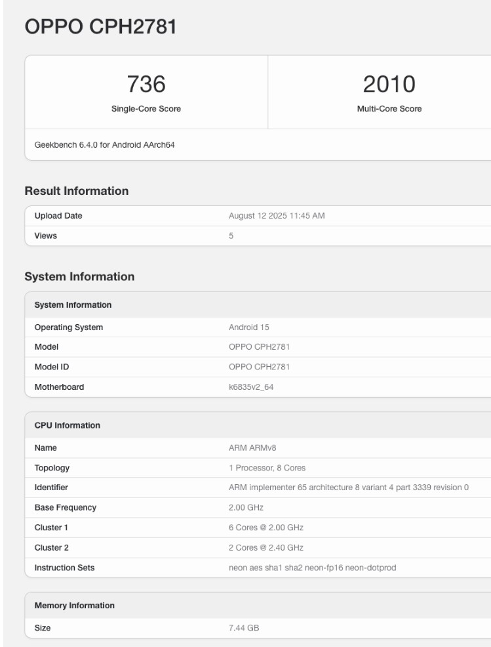This screenshot has height=647, width=491.
Task: Select OPPO CPH2781 value in Model ID row
Action: coord(260,367)
